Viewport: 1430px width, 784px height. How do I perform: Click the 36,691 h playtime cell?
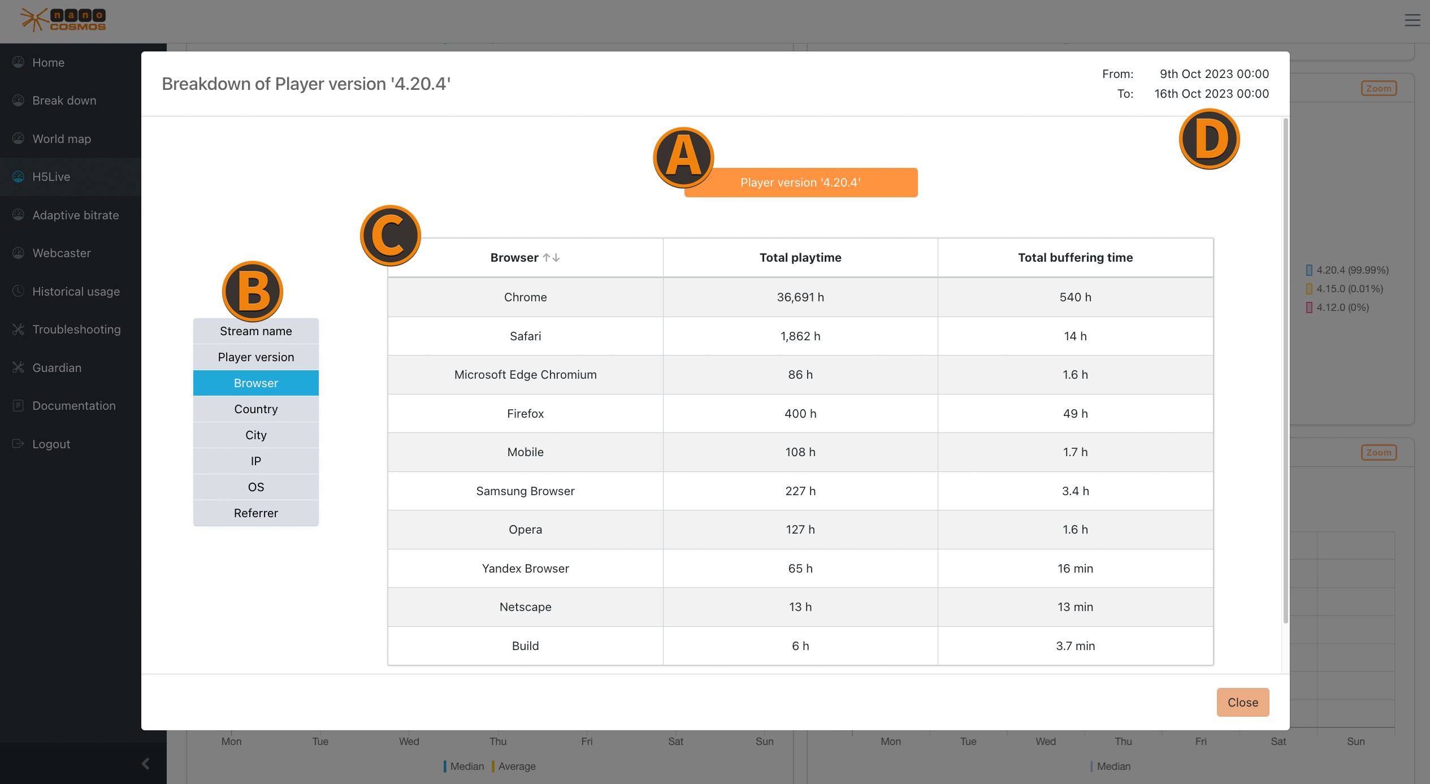(800, 297)
